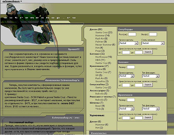Click the 'Уцененные:' heading
Screen dimensions: 174x135
click(97, 116)
